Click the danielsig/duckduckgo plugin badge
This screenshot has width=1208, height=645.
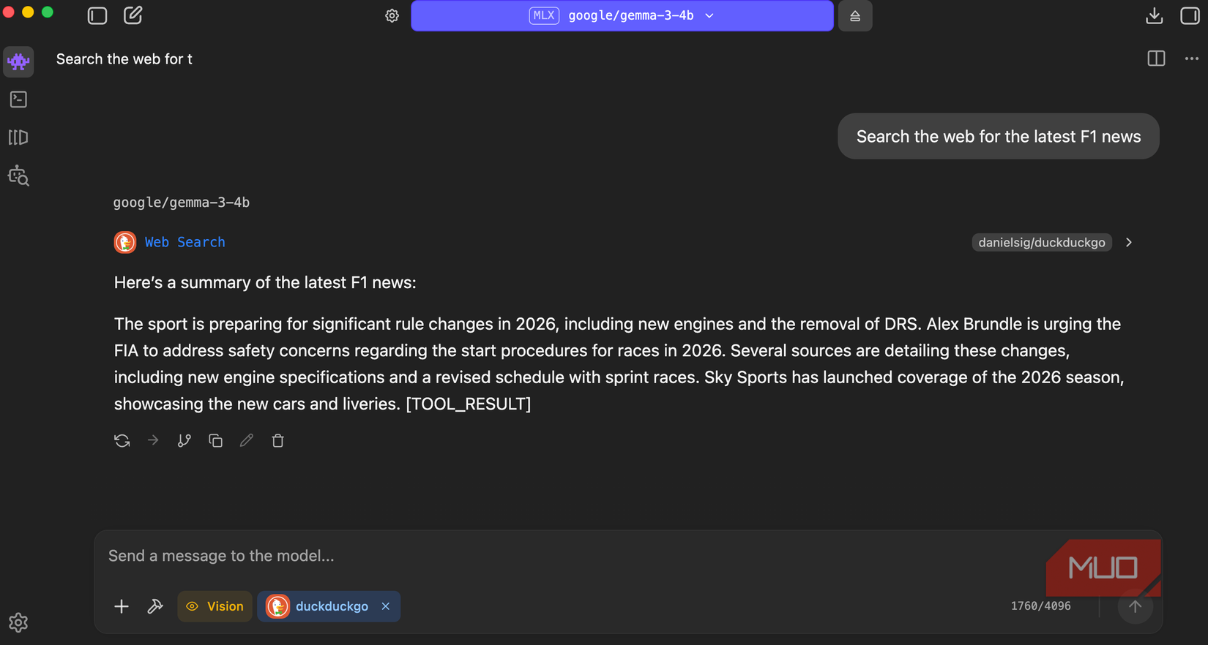pos(1042,242)
